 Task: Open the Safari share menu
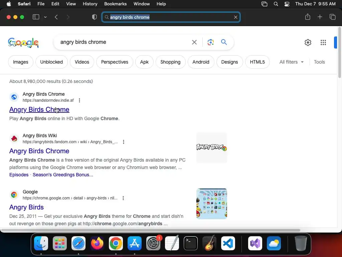(x=308, y=17)
